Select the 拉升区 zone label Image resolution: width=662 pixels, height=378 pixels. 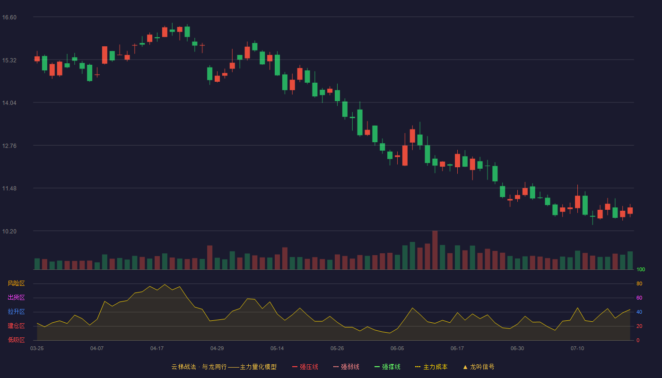coord(16,312)
